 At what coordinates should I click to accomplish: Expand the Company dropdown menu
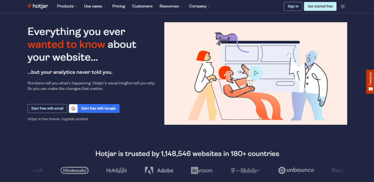(199, 7)
